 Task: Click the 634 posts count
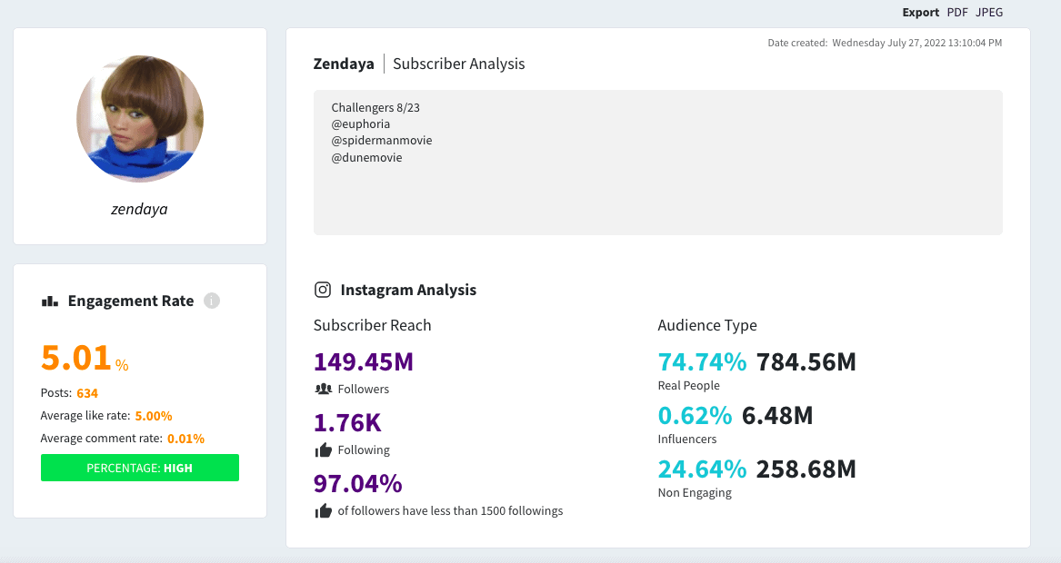tap(87, 393)
